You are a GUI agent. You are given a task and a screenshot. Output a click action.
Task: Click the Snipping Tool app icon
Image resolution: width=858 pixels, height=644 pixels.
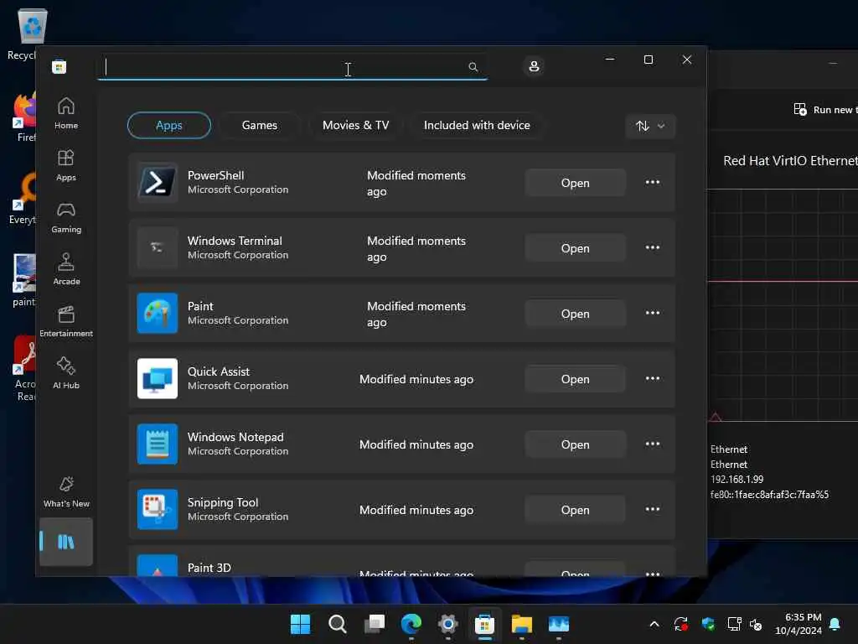(x=158, y=509)
